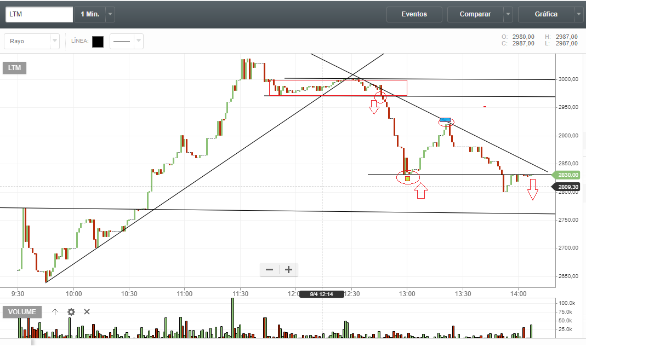Open the 1 Min. interval selector
Viewport: 660px width, 347px height.
tap(90, 14)
